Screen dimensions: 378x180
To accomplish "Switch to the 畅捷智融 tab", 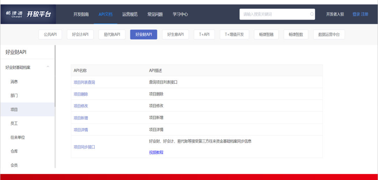I will click(266, 35).
